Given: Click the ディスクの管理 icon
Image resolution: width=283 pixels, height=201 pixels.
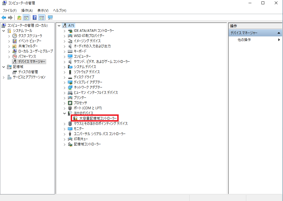Looking at the screenshot, I should click(14, 72).
